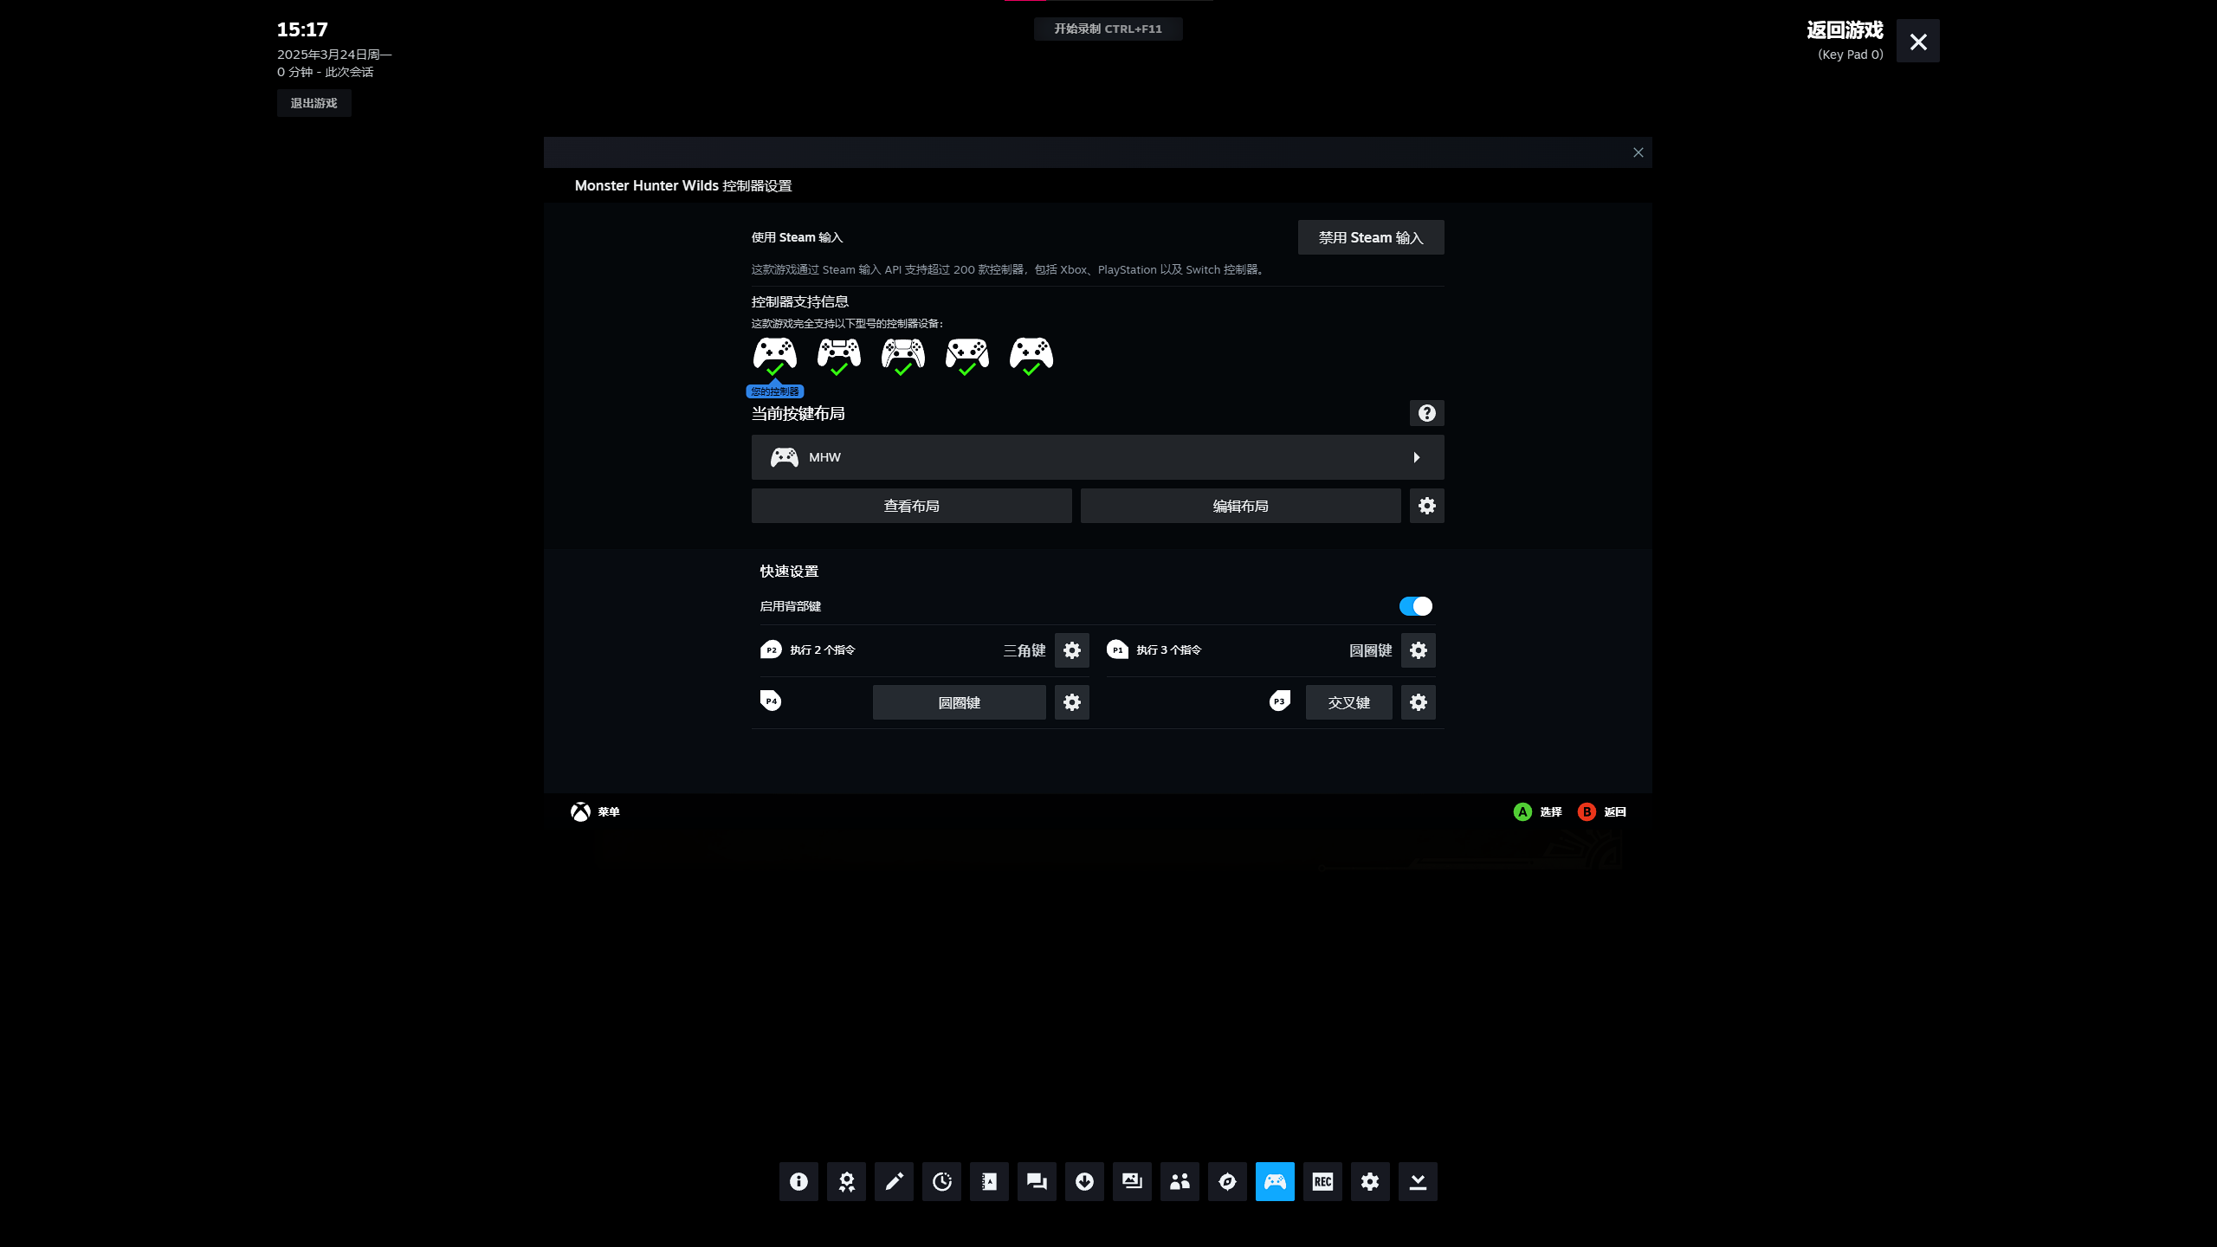This screenshot has height=1247, width=2217.
Task: Click the 编辑布局 button
Action: click(1240, 506)
